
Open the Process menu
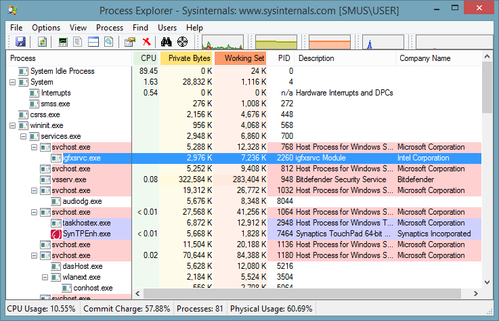click(110, 28)
